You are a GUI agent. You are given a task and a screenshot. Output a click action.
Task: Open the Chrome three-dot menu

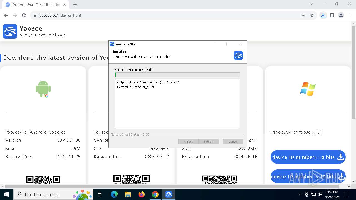click(x=350, y=15)
